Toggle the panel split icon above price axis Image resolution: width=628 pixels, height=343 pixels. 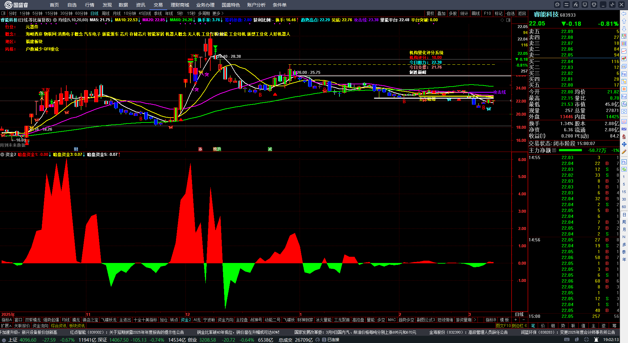(x=508, y=20)
